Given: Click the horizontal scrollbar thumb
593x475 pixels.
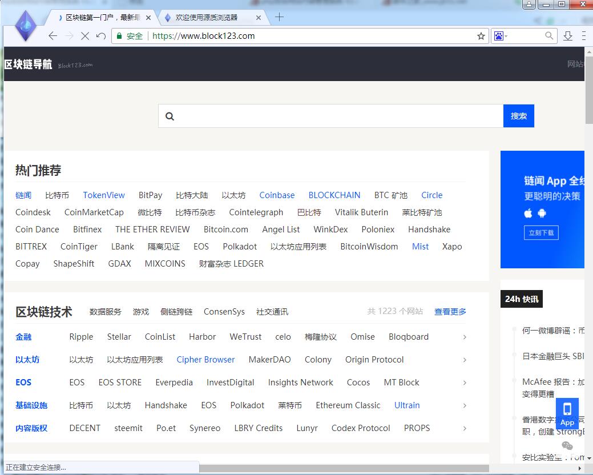Looking at the screenshot, I should click(344, 469).
